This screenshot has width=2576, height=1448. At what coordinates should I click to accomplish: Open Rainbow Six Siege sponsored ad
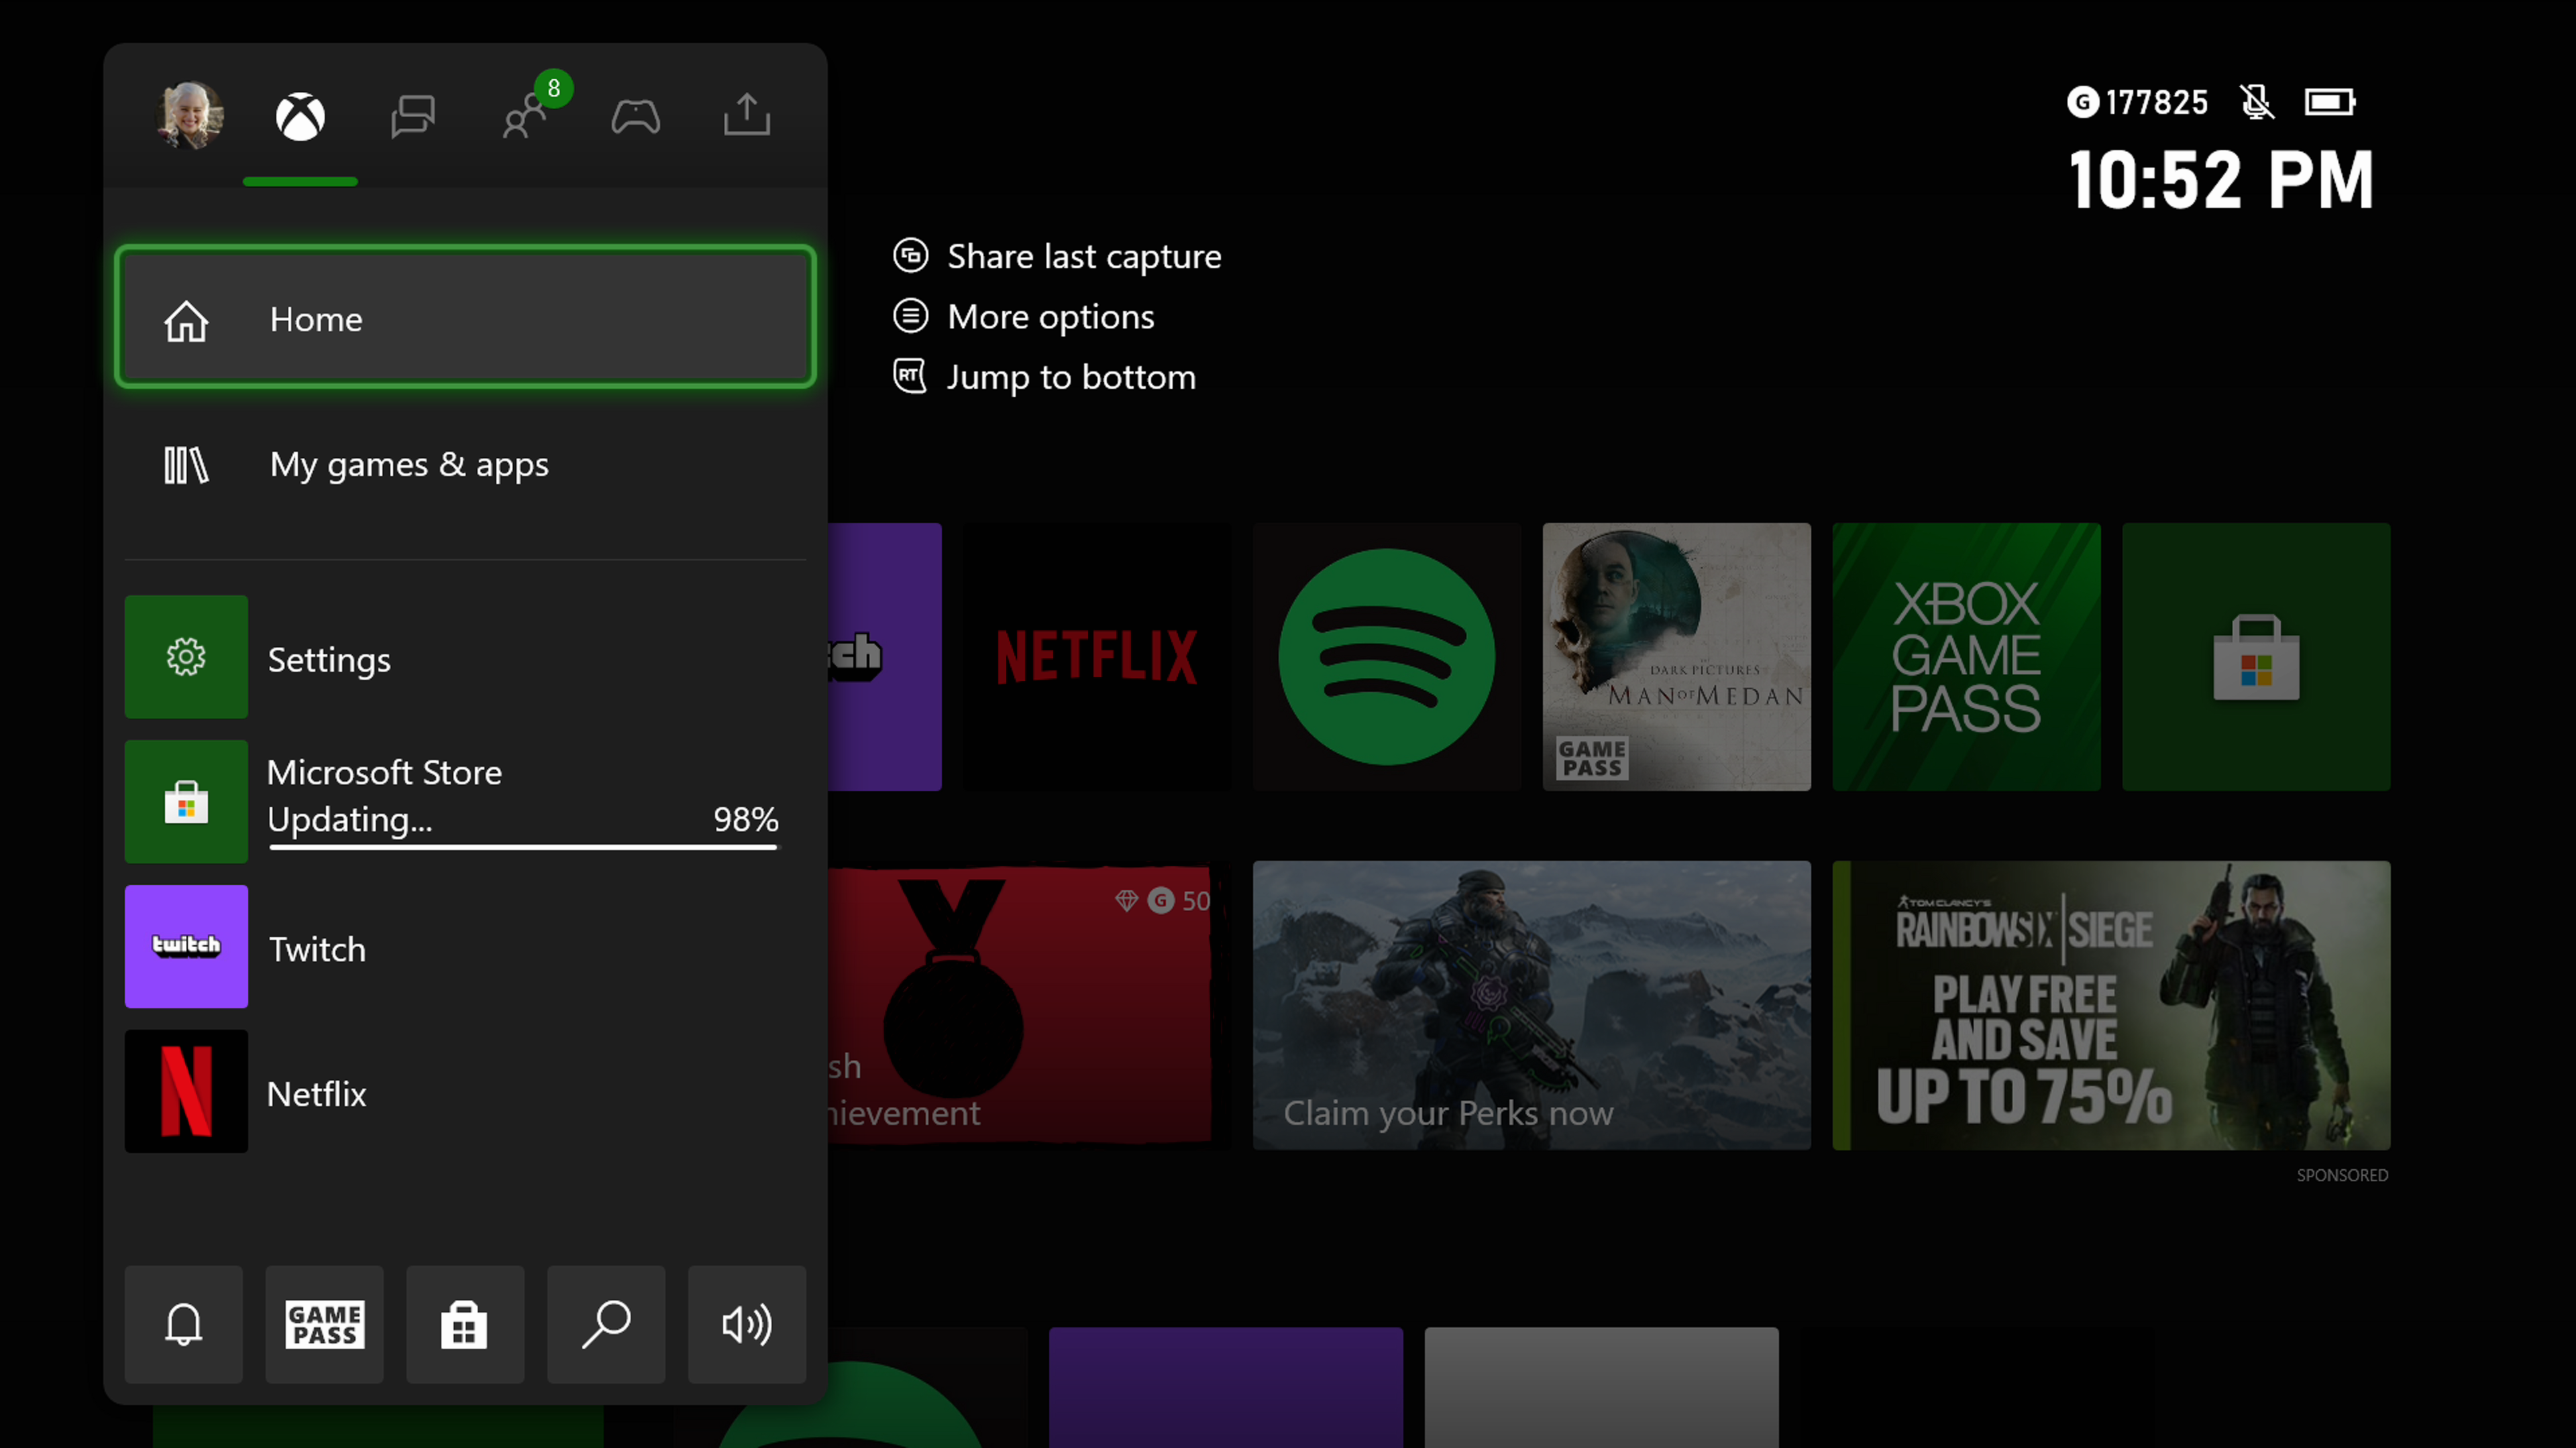pyautogui.click(x=2112, y=1006)
